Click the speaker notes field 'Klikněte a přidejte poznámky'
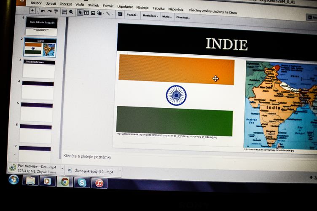Image resolution: width=317 pixels, height=211 pixels. point(87,157)
